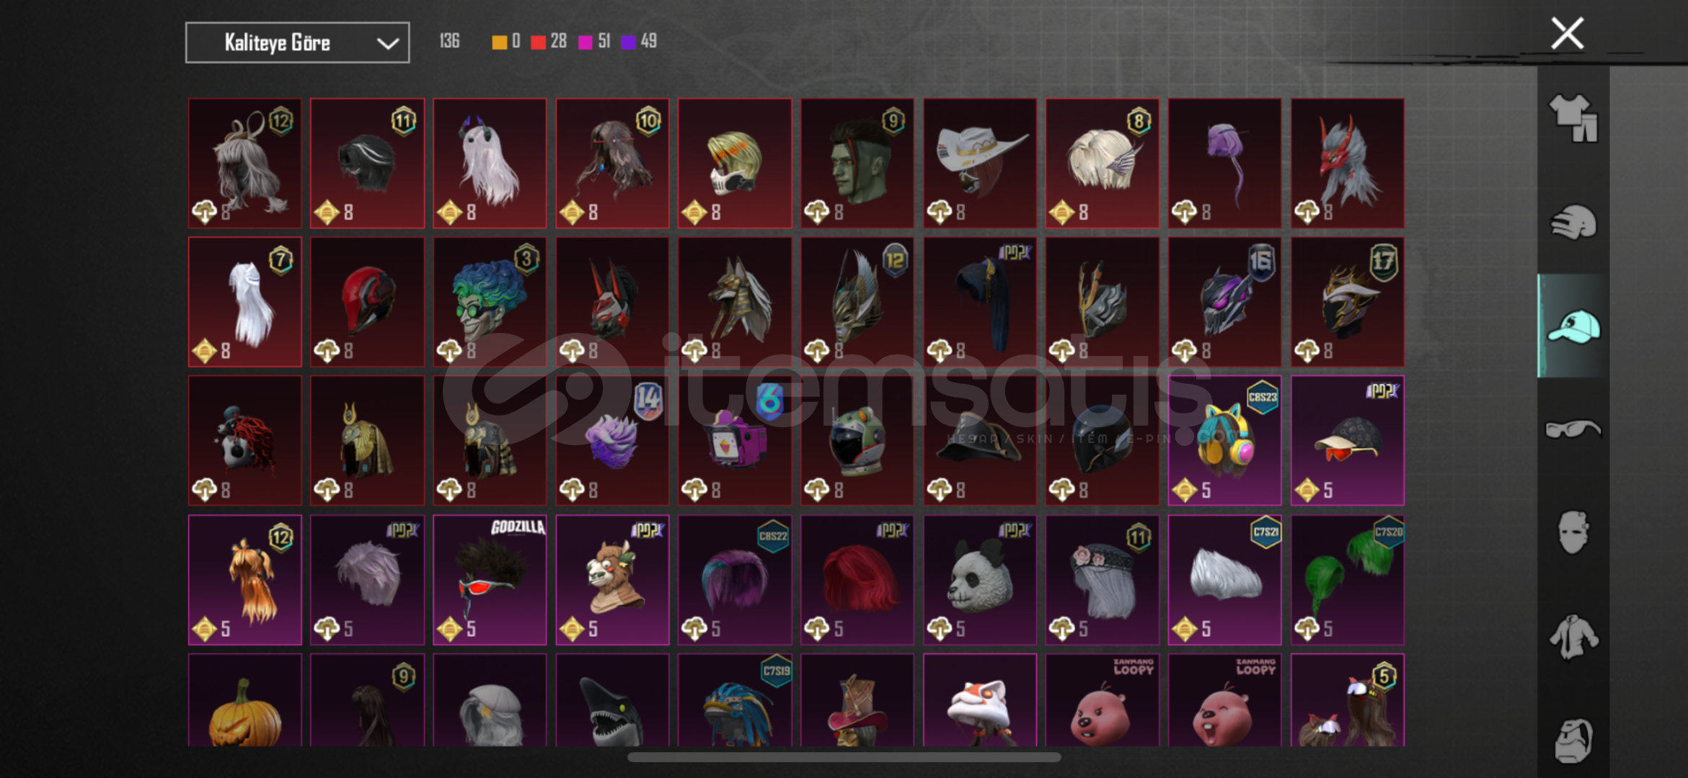Image resolution: width=1688 pixels, height=778 pixels.
Task: Select the panda head mask item
Action: (x=980, y=580)
